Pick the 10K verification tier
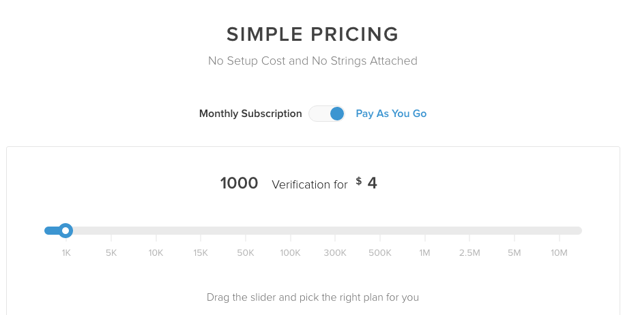This screenshot has height=315, width=623. tap(156, 252)
